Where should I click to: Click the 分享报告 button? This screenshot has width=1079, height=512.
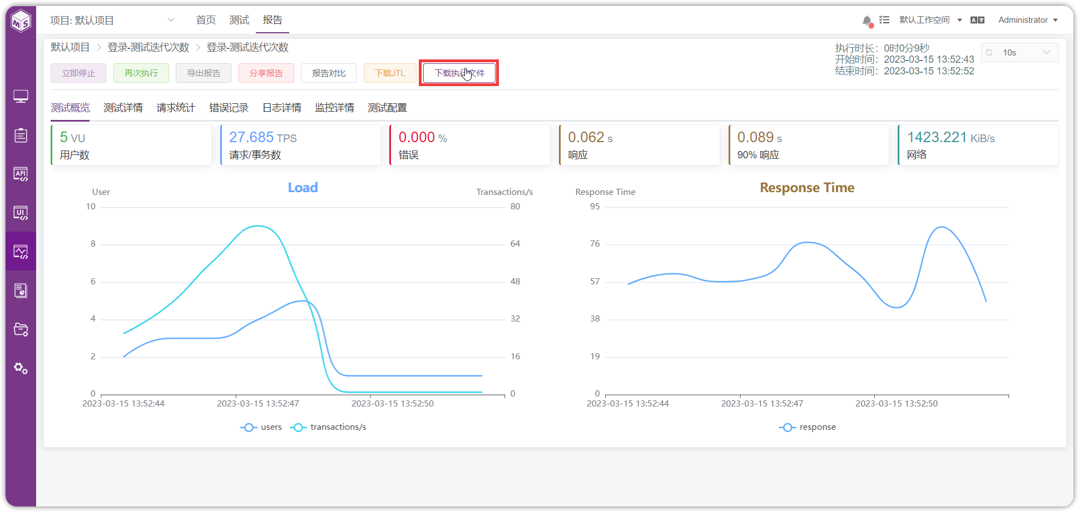(x=266, y=73)
